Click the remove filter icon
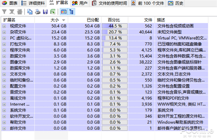This screenshot has height=140, width=217. [12, 12]
